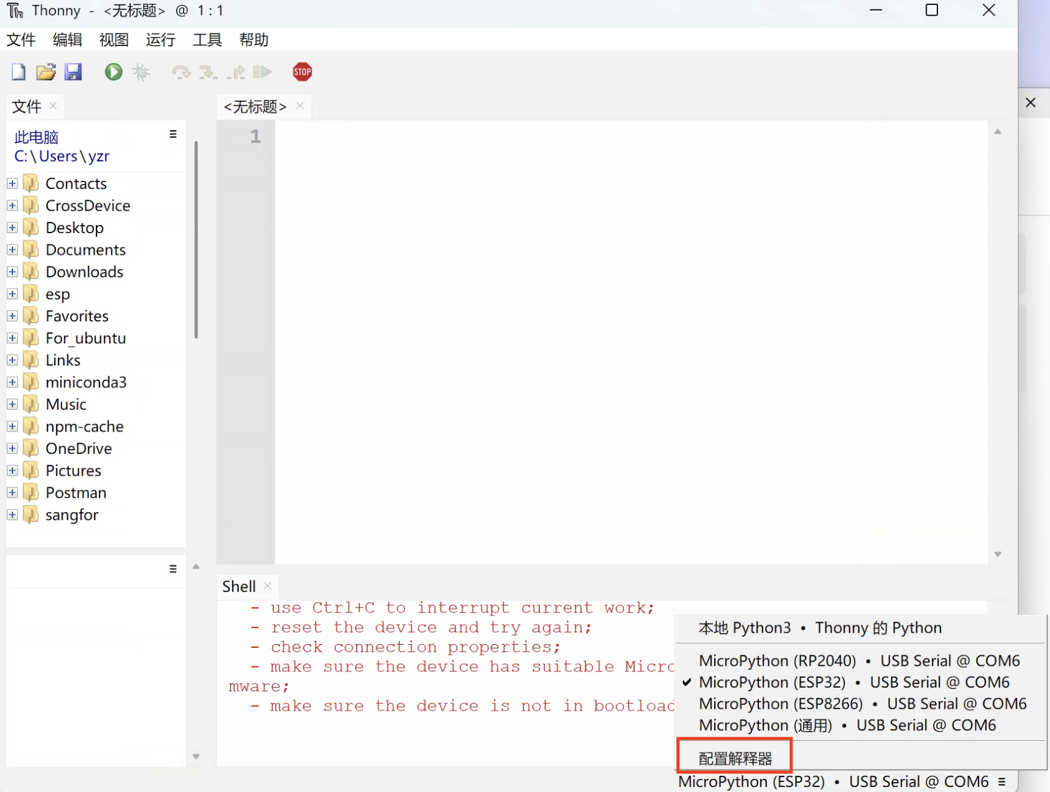
Task: Open the C:\Users\yzr path link
Action: pos(60,156)
